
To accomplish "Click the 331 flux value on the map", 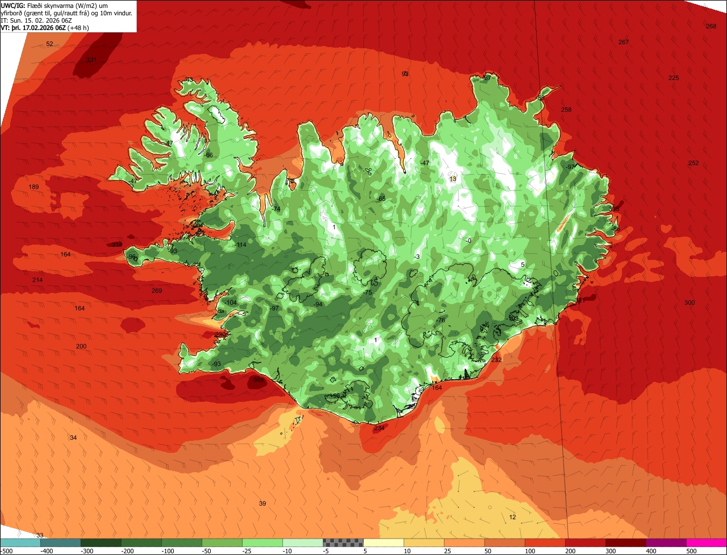I will pyautogui.click(x=91, y=60).
